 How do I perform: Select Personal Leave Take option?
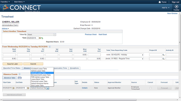point(42,81)
